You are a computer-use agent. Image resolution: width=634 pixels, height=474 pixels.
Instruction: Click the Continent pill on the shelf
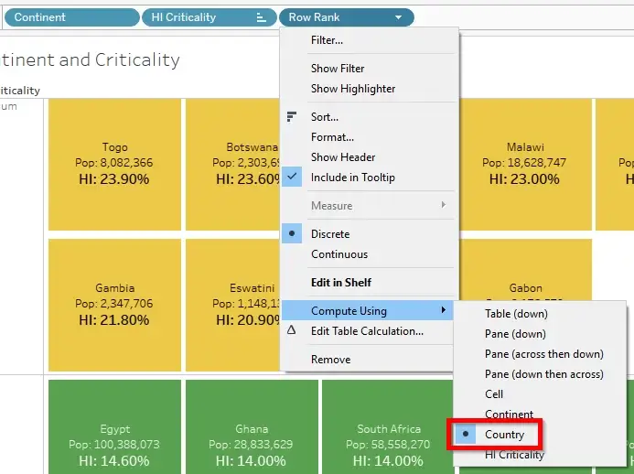click(x=72, y=17)
